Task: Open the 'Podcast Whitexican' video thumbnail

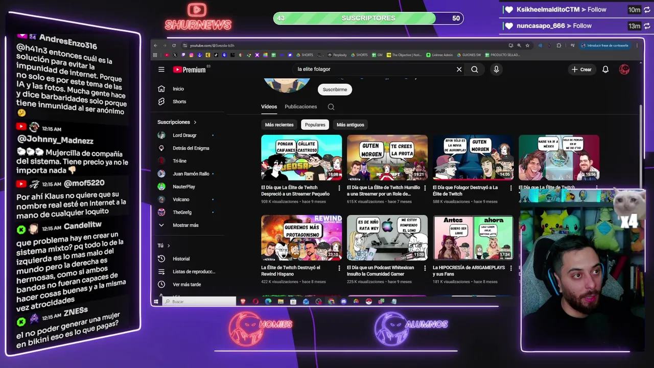Action: click(x=387, y=238)
